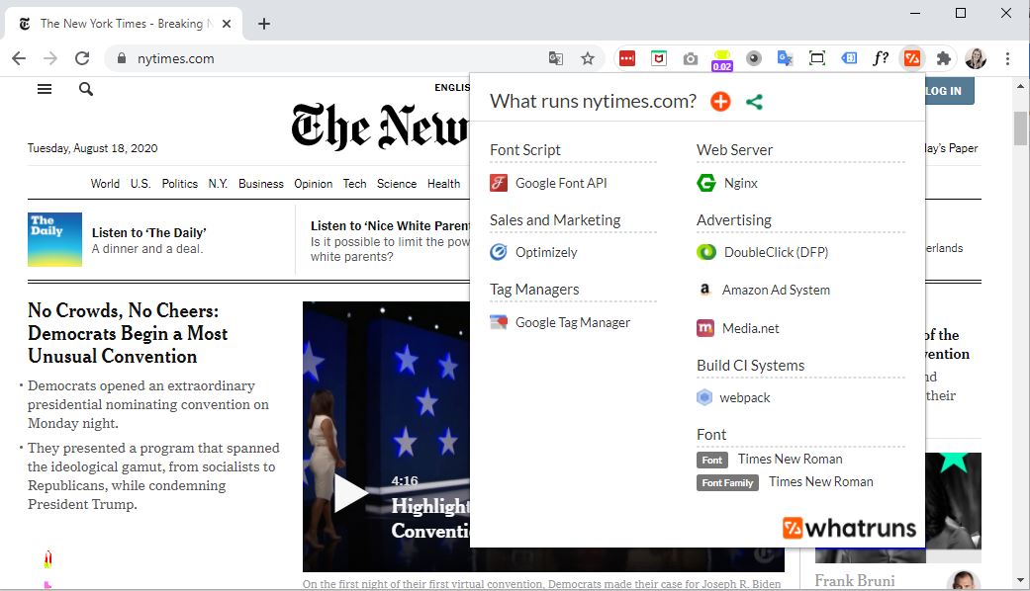Image resolution: width=1030 pixels, height=591 pixels.
Task: Click the red shield extension icon
Action: click(659, 58)
